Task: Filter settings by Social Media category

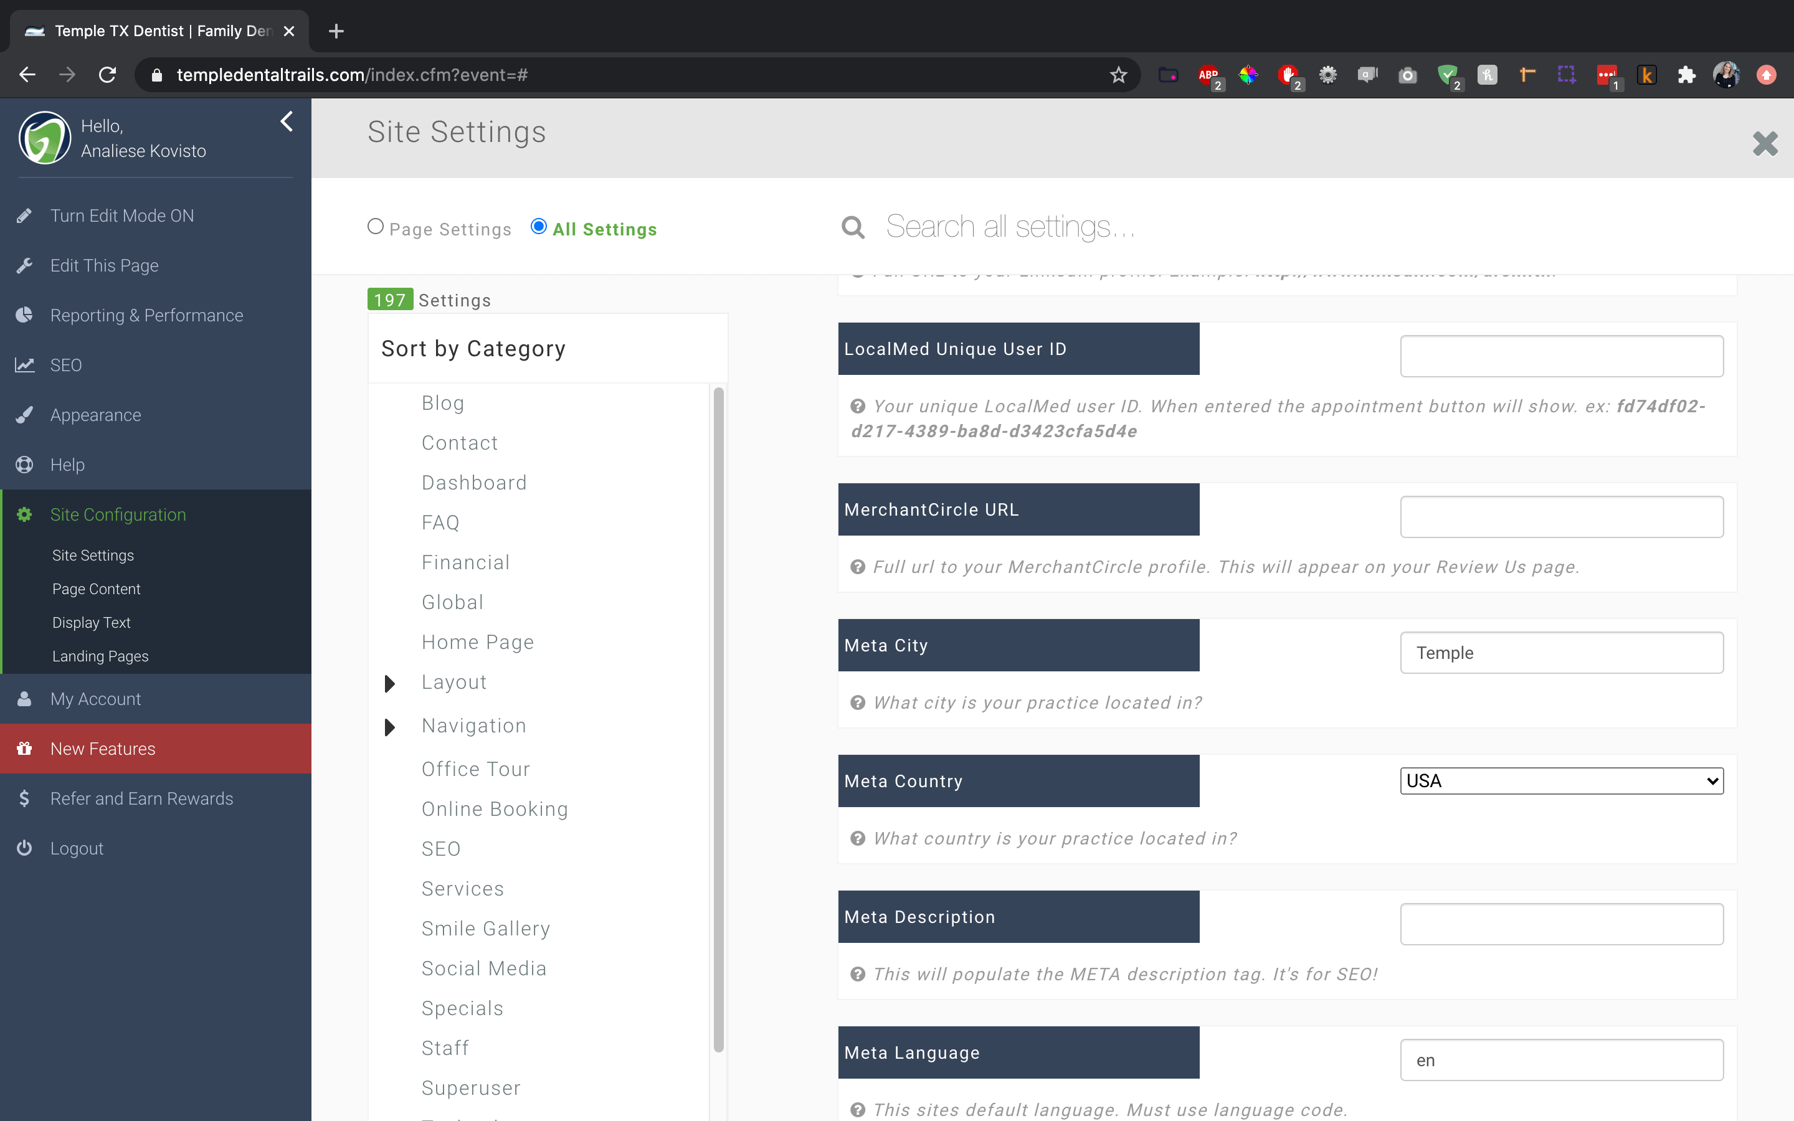Action: [483, 968]
